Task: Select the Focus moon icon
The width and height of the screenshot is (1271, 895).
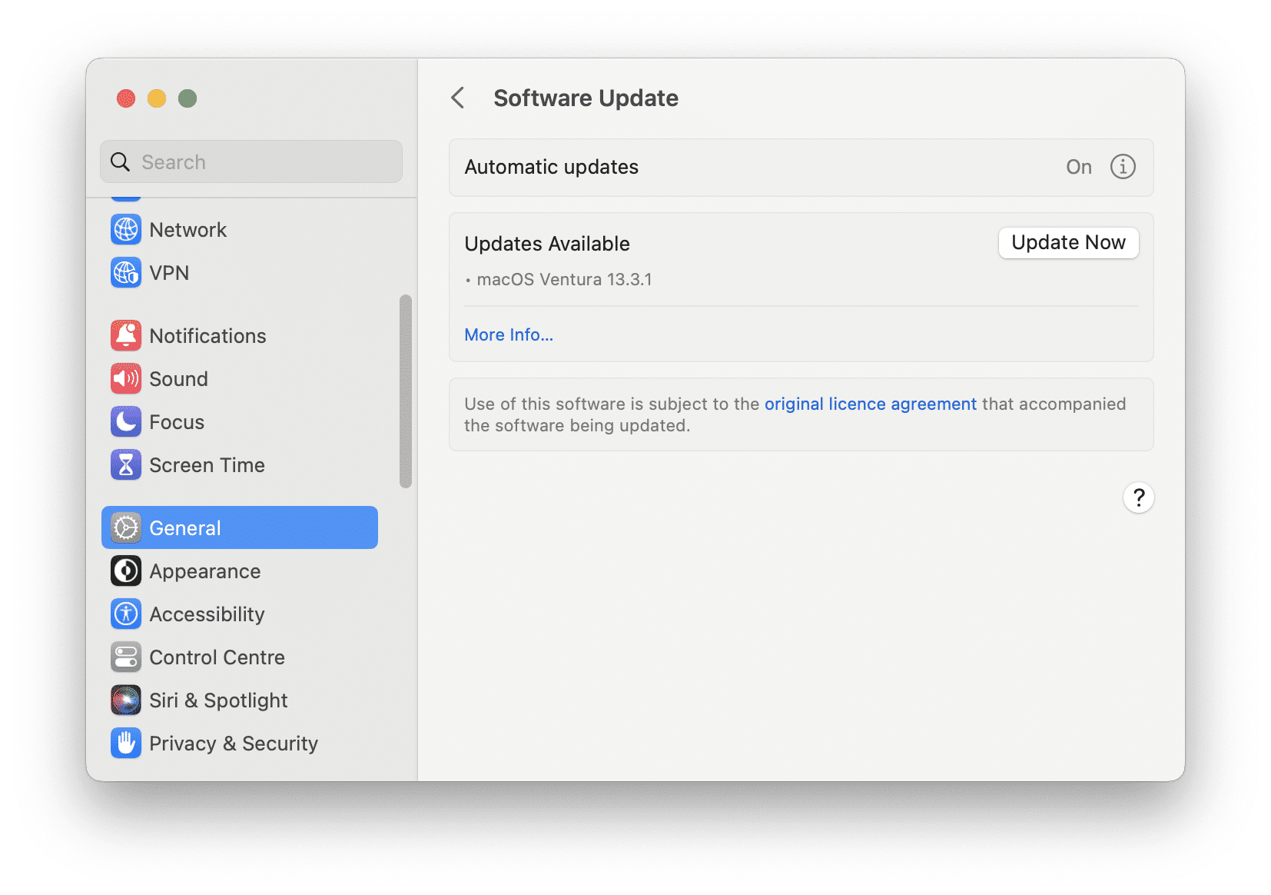Action: pos(125,421)
